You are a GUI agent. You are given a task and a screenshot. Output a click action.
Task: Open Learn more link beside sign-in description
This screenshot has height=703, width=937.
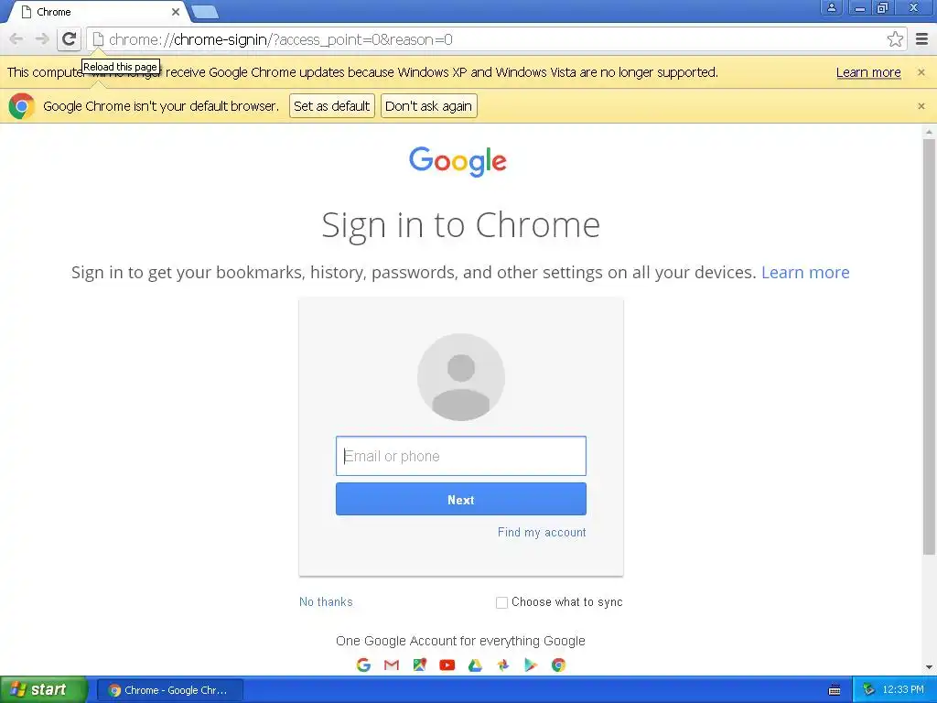[x=805, y=272]
